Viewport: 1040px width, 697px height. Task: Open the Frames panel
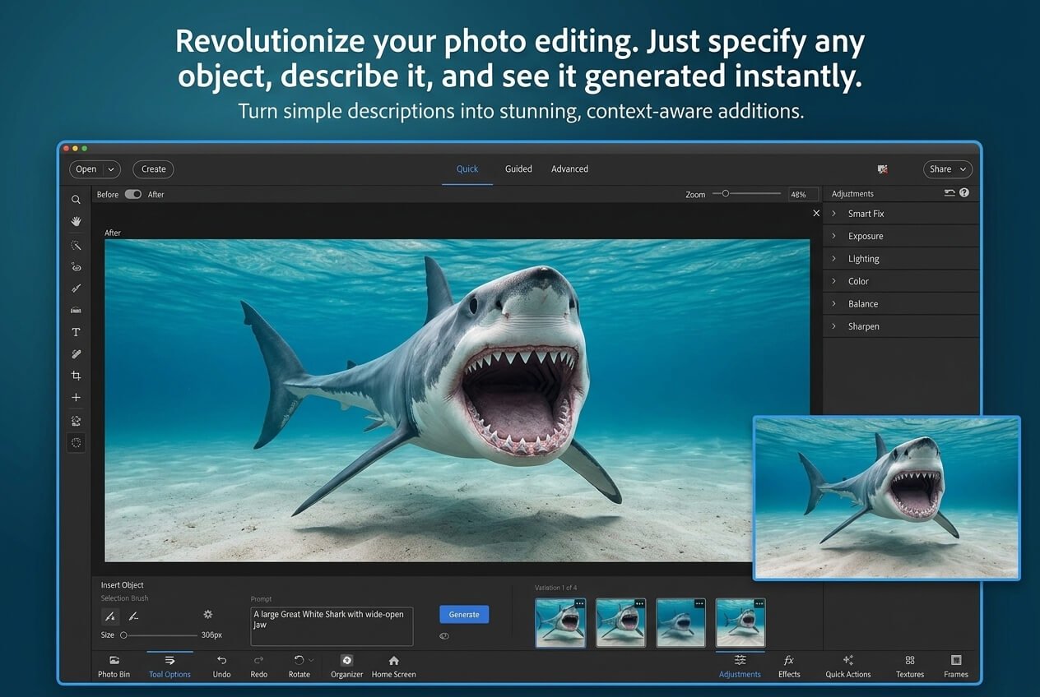click(955, 666)
